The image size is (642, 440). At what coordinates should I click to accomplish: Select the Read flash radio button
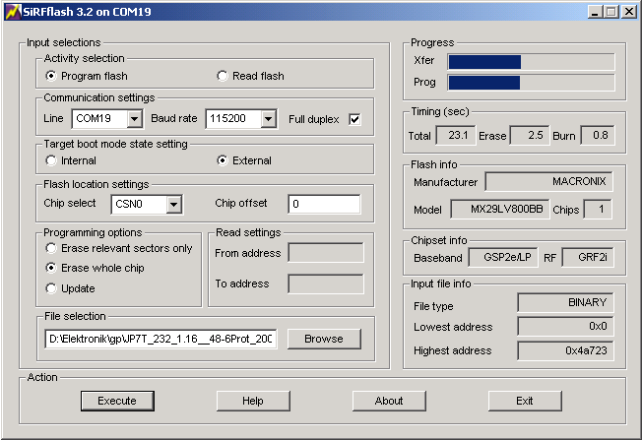[x=222, y=76]
